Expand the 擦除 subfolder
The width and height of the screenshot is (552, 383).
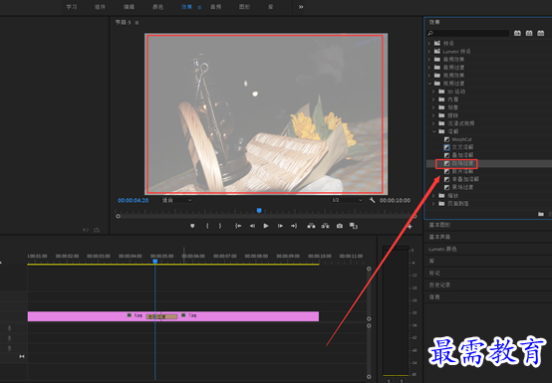click(x=433, y=115)
